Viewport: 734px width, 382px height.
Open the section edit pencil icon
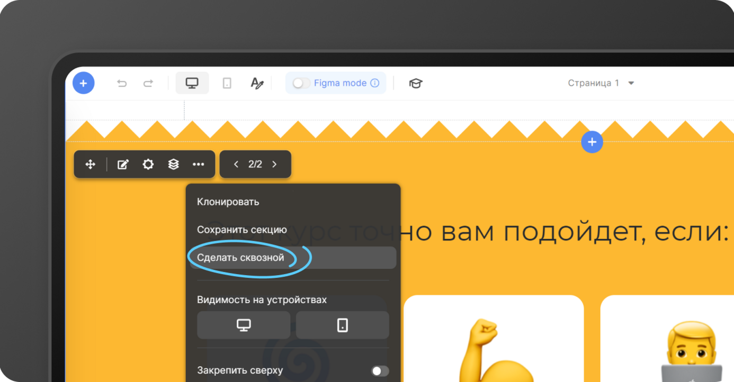click(x=123, y=165)
